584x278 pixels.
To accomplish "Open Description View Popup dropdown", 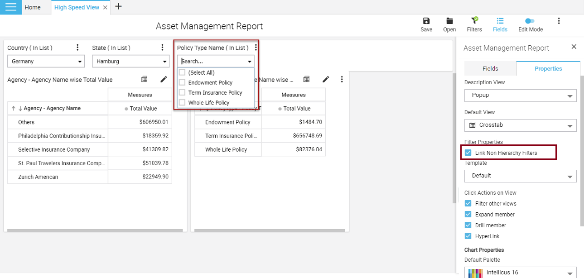I will tap(521, 96).
